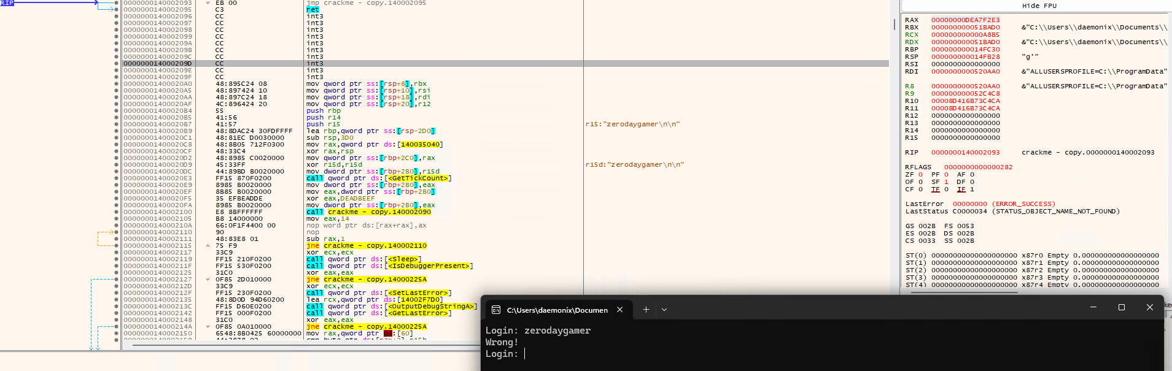This screenshot has width=1172, height=371.
Task: Select RSP register value 000000000014FB28
Action: point(965,57)
